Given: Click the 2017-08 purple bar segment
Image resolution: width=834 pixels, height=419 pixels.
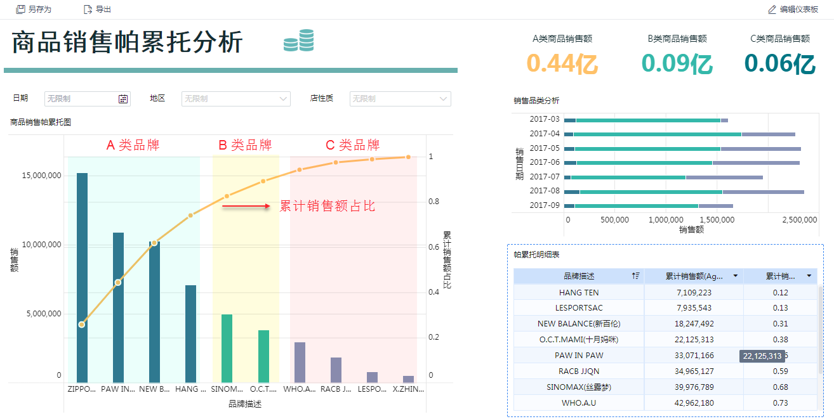Looking at the screenshot, I should click(x=763, y=191).
